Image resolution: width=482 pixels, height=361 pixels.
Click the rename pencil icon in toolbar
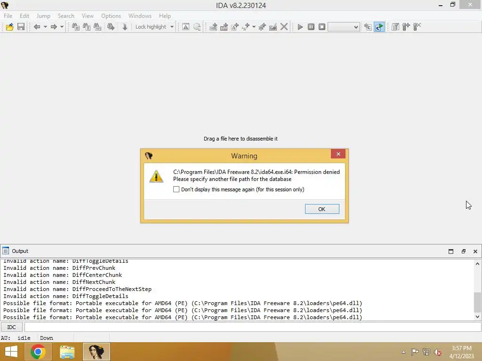[273, 27]
